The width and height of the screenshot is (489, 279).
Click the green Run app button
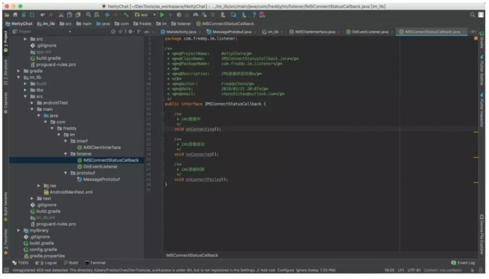point(162,15)
